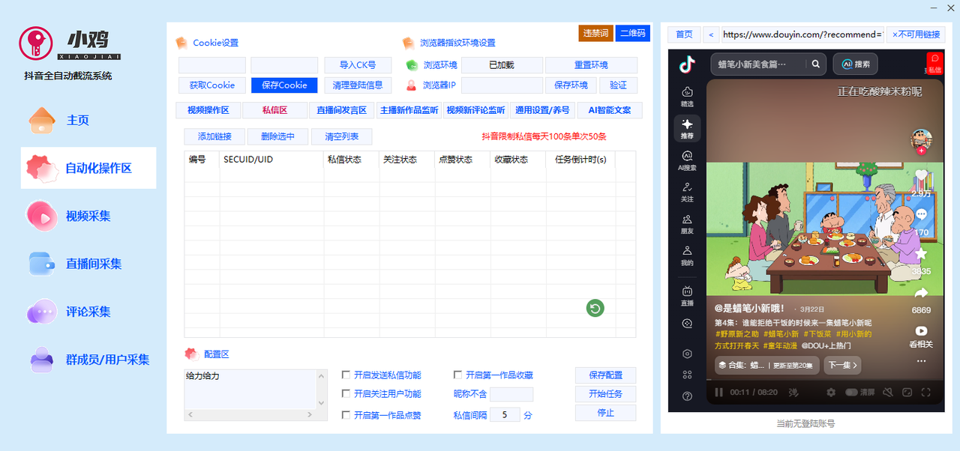This screenshot has height=451, width=960.
Task: Tick the 开启第一作品收藏 checkbox
Action: (x=458, y=375)
